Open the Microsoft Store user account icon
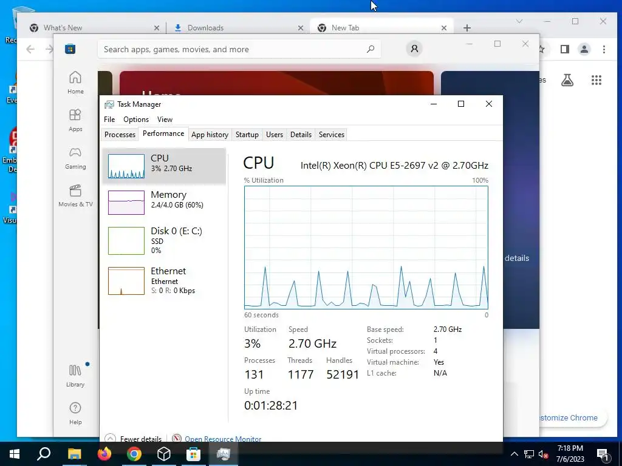Viewport: 622px width, 466px height. [x=414, y=49]
